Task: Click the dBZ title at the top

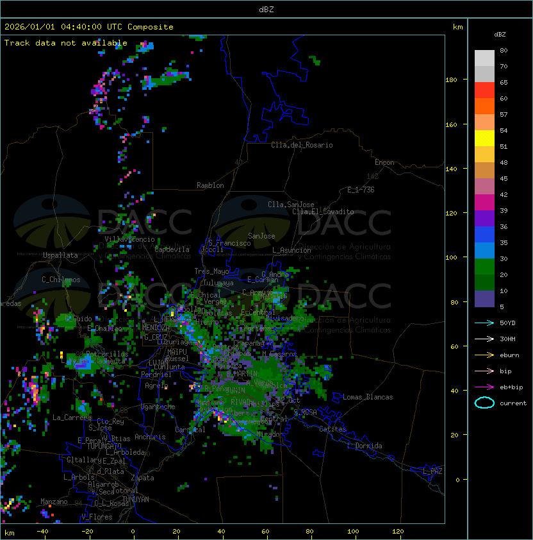Action: [x=266, y=9]
